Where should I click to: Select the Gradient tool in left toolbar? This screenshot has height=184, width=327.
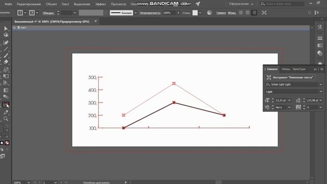(6, 90)
